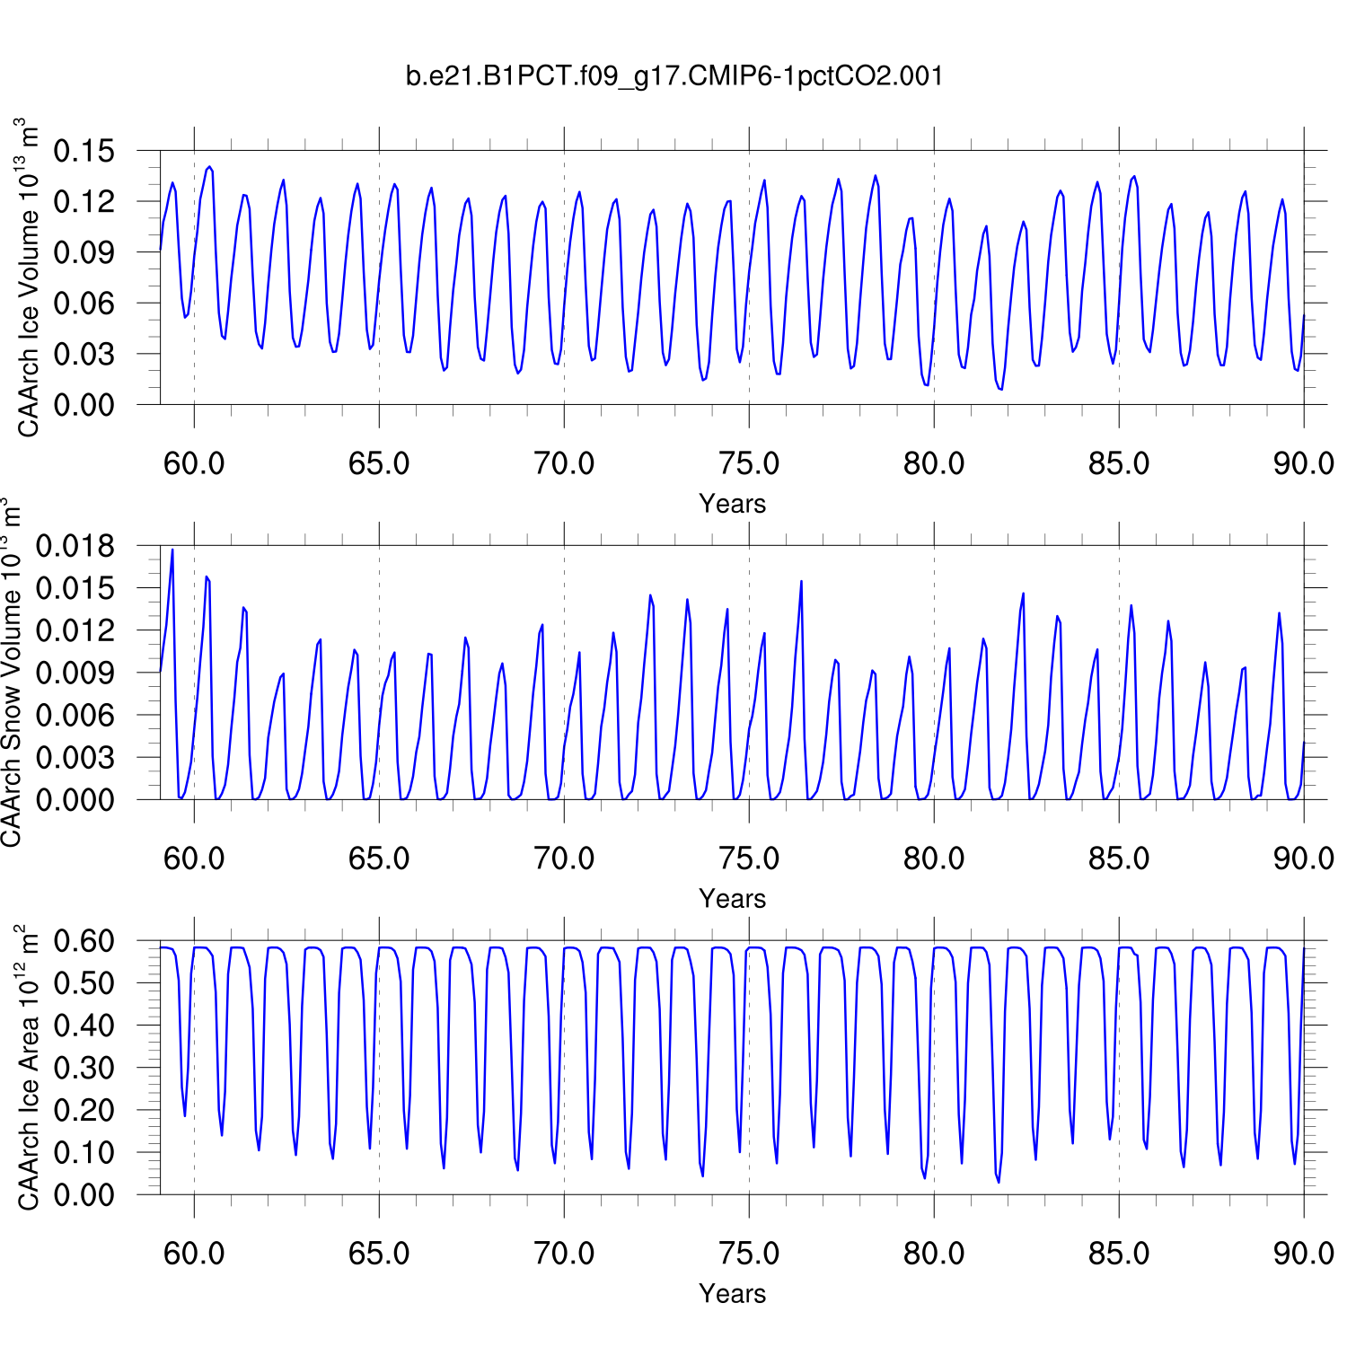Click the plot title b.e21.B1PCT.f09_g17.CMIP6-1pctCO2.001
This screenshot has height=1347, width=1347.
pyautogui.click(x=674, y=76)
